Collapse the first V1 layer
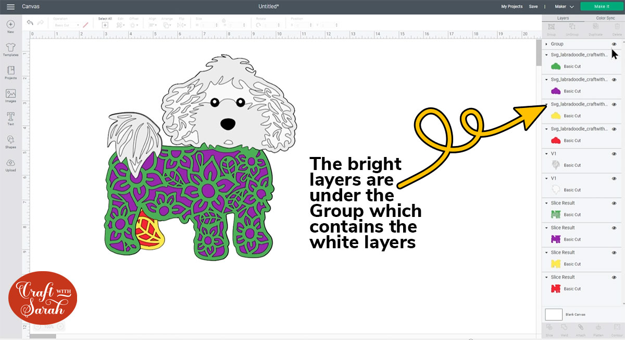Viewport: 625px width, 340px height. [x=546, y=153]
